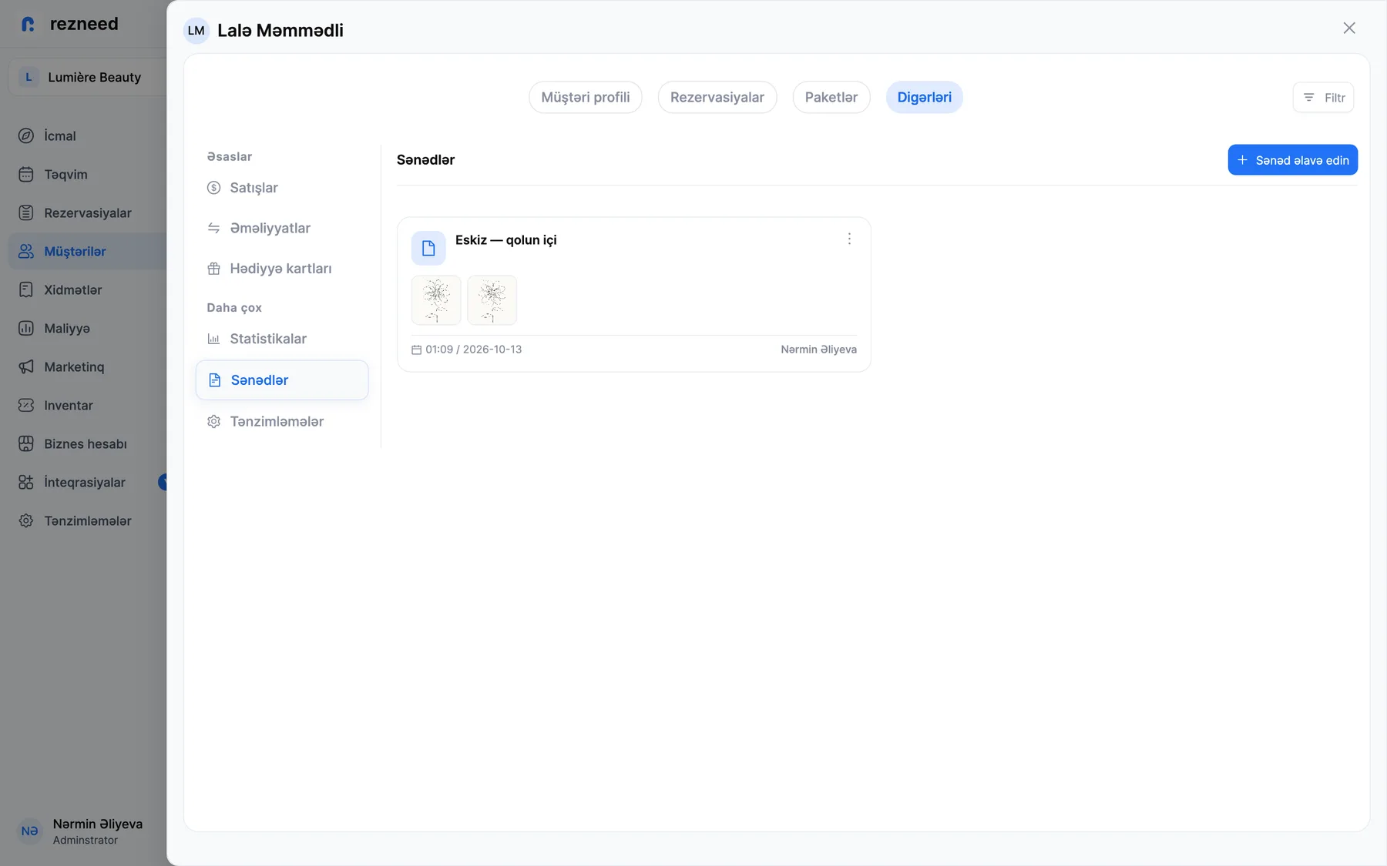Click the date 01:09 / 2026-10-13
Image resolution: width=1387 pixels, height=866 pixels.
click(473, 349)
